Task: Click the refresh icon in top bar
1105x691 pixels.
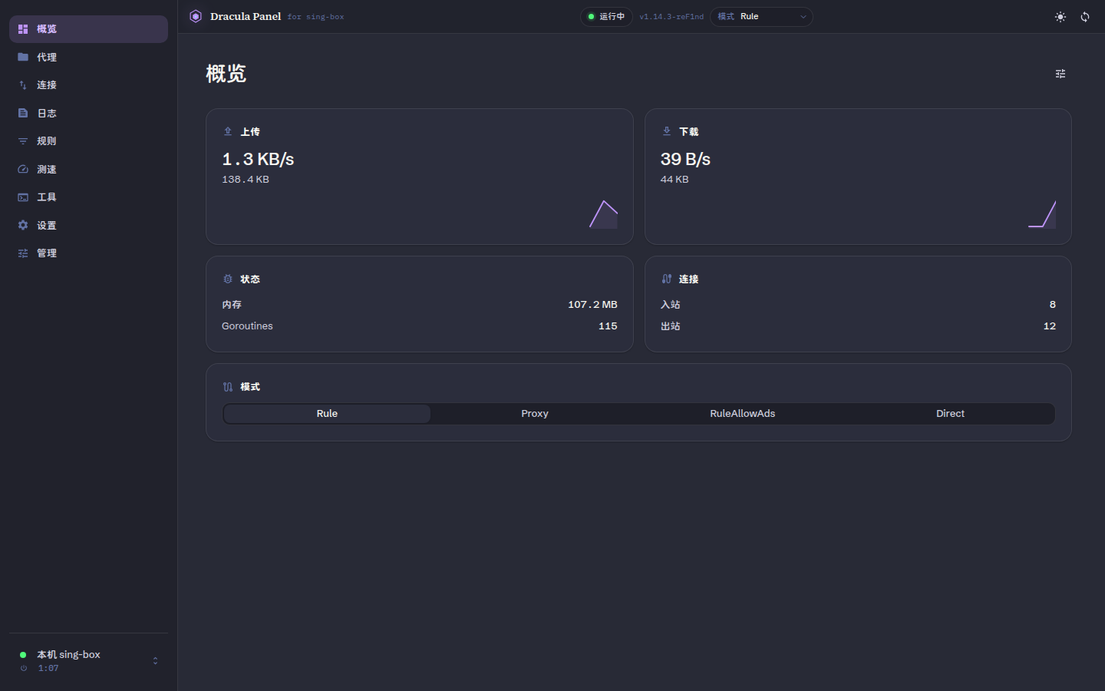Action: click(x=1085, y=17)
